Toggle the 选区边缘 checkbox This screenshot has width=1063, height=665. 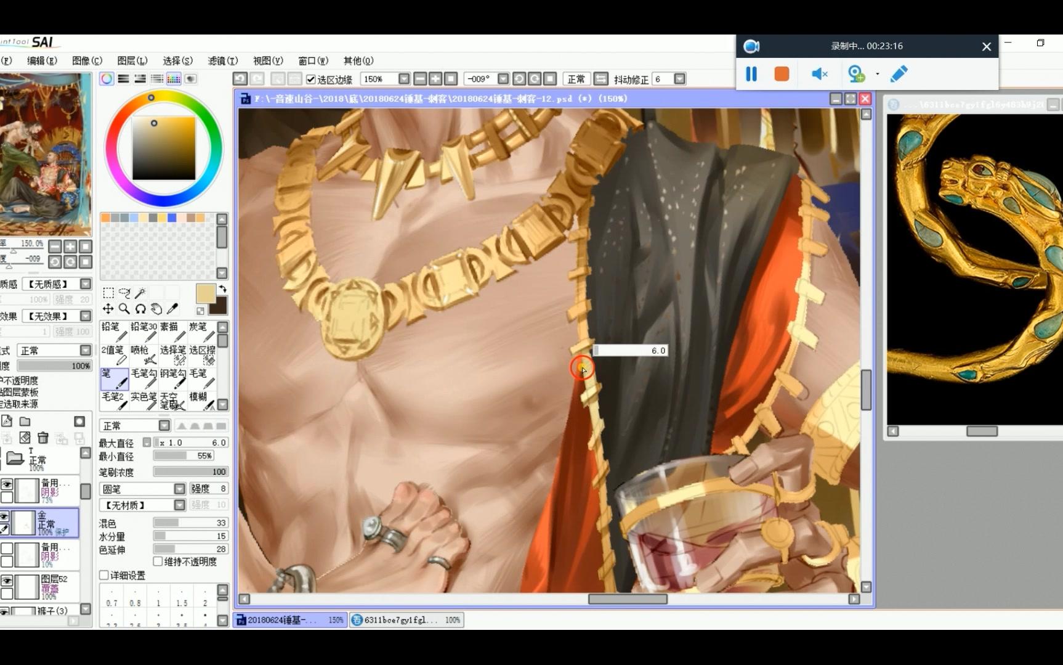311,80
